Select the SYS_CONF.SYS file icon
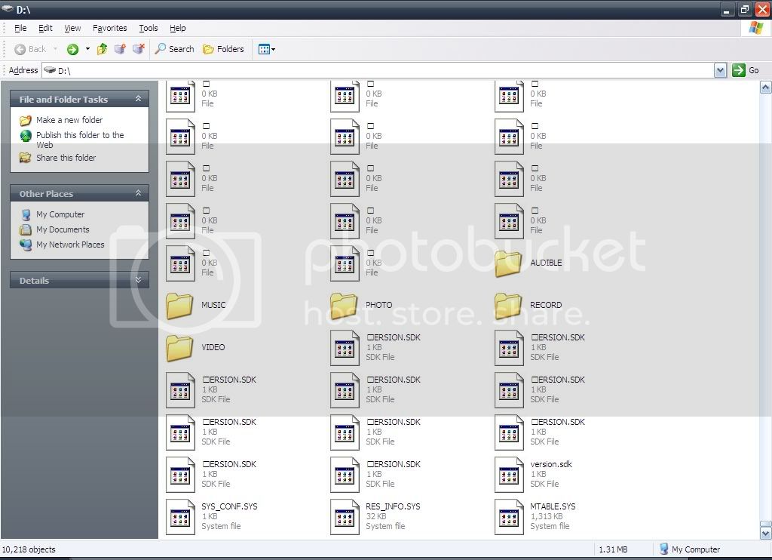Image resolution: width=772 pixels, height=560 pixels. [180, 517]
